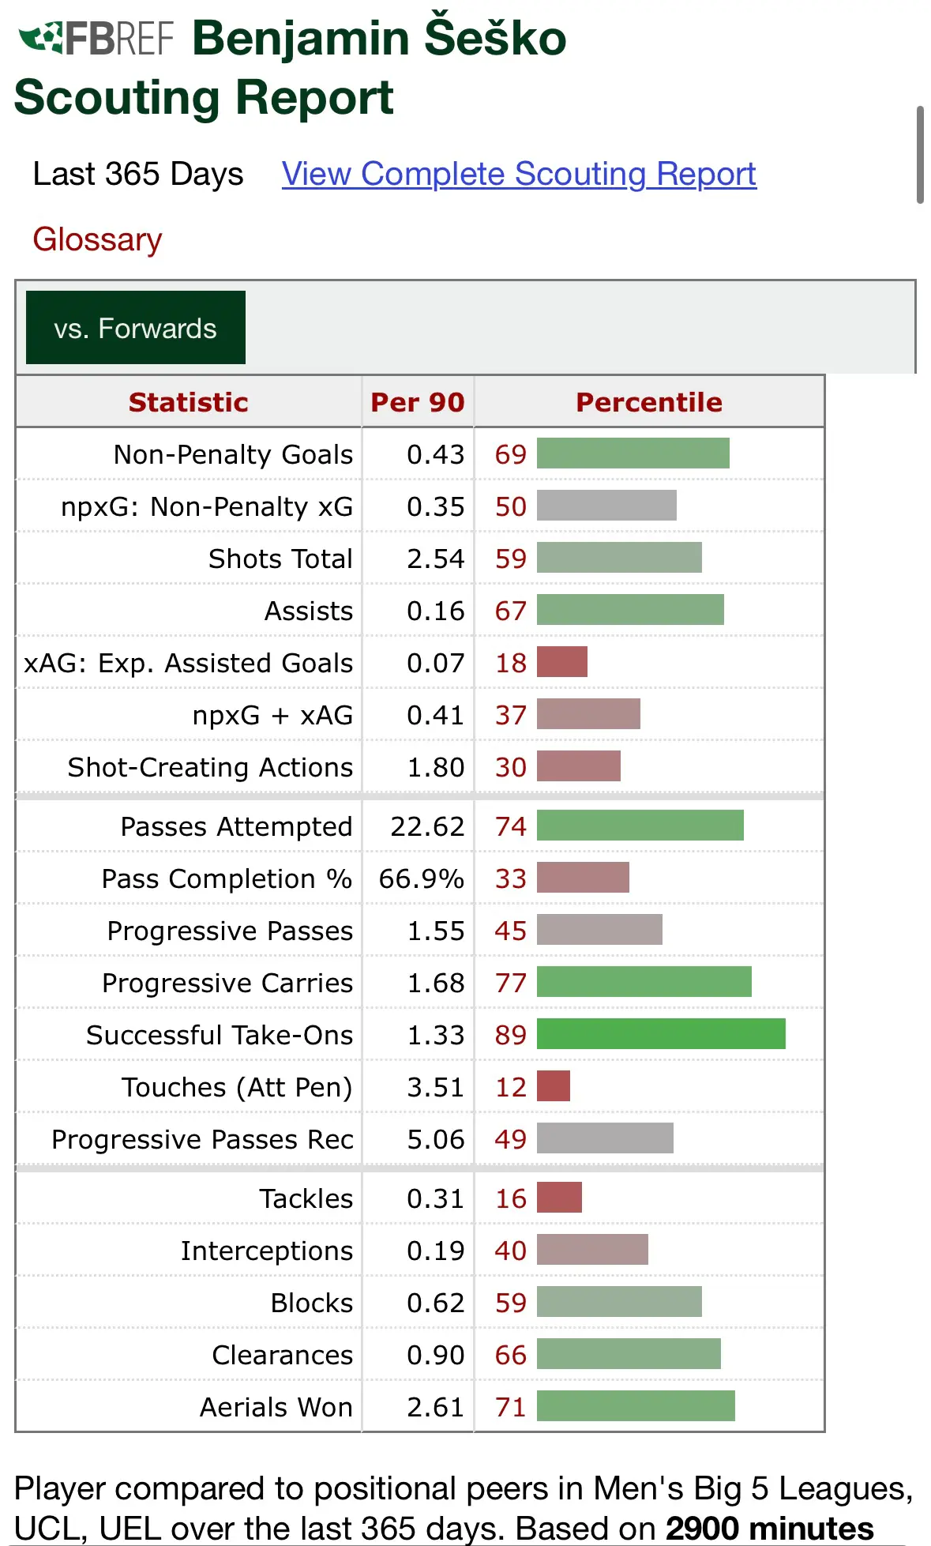Click the Per 90 column header
The image size is (931, 1546).
point(418,402)
